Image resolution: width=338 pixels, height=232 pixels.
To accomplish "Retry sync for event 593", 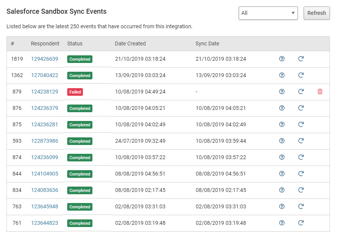I will pyautogui.click(x=301, y=141).
